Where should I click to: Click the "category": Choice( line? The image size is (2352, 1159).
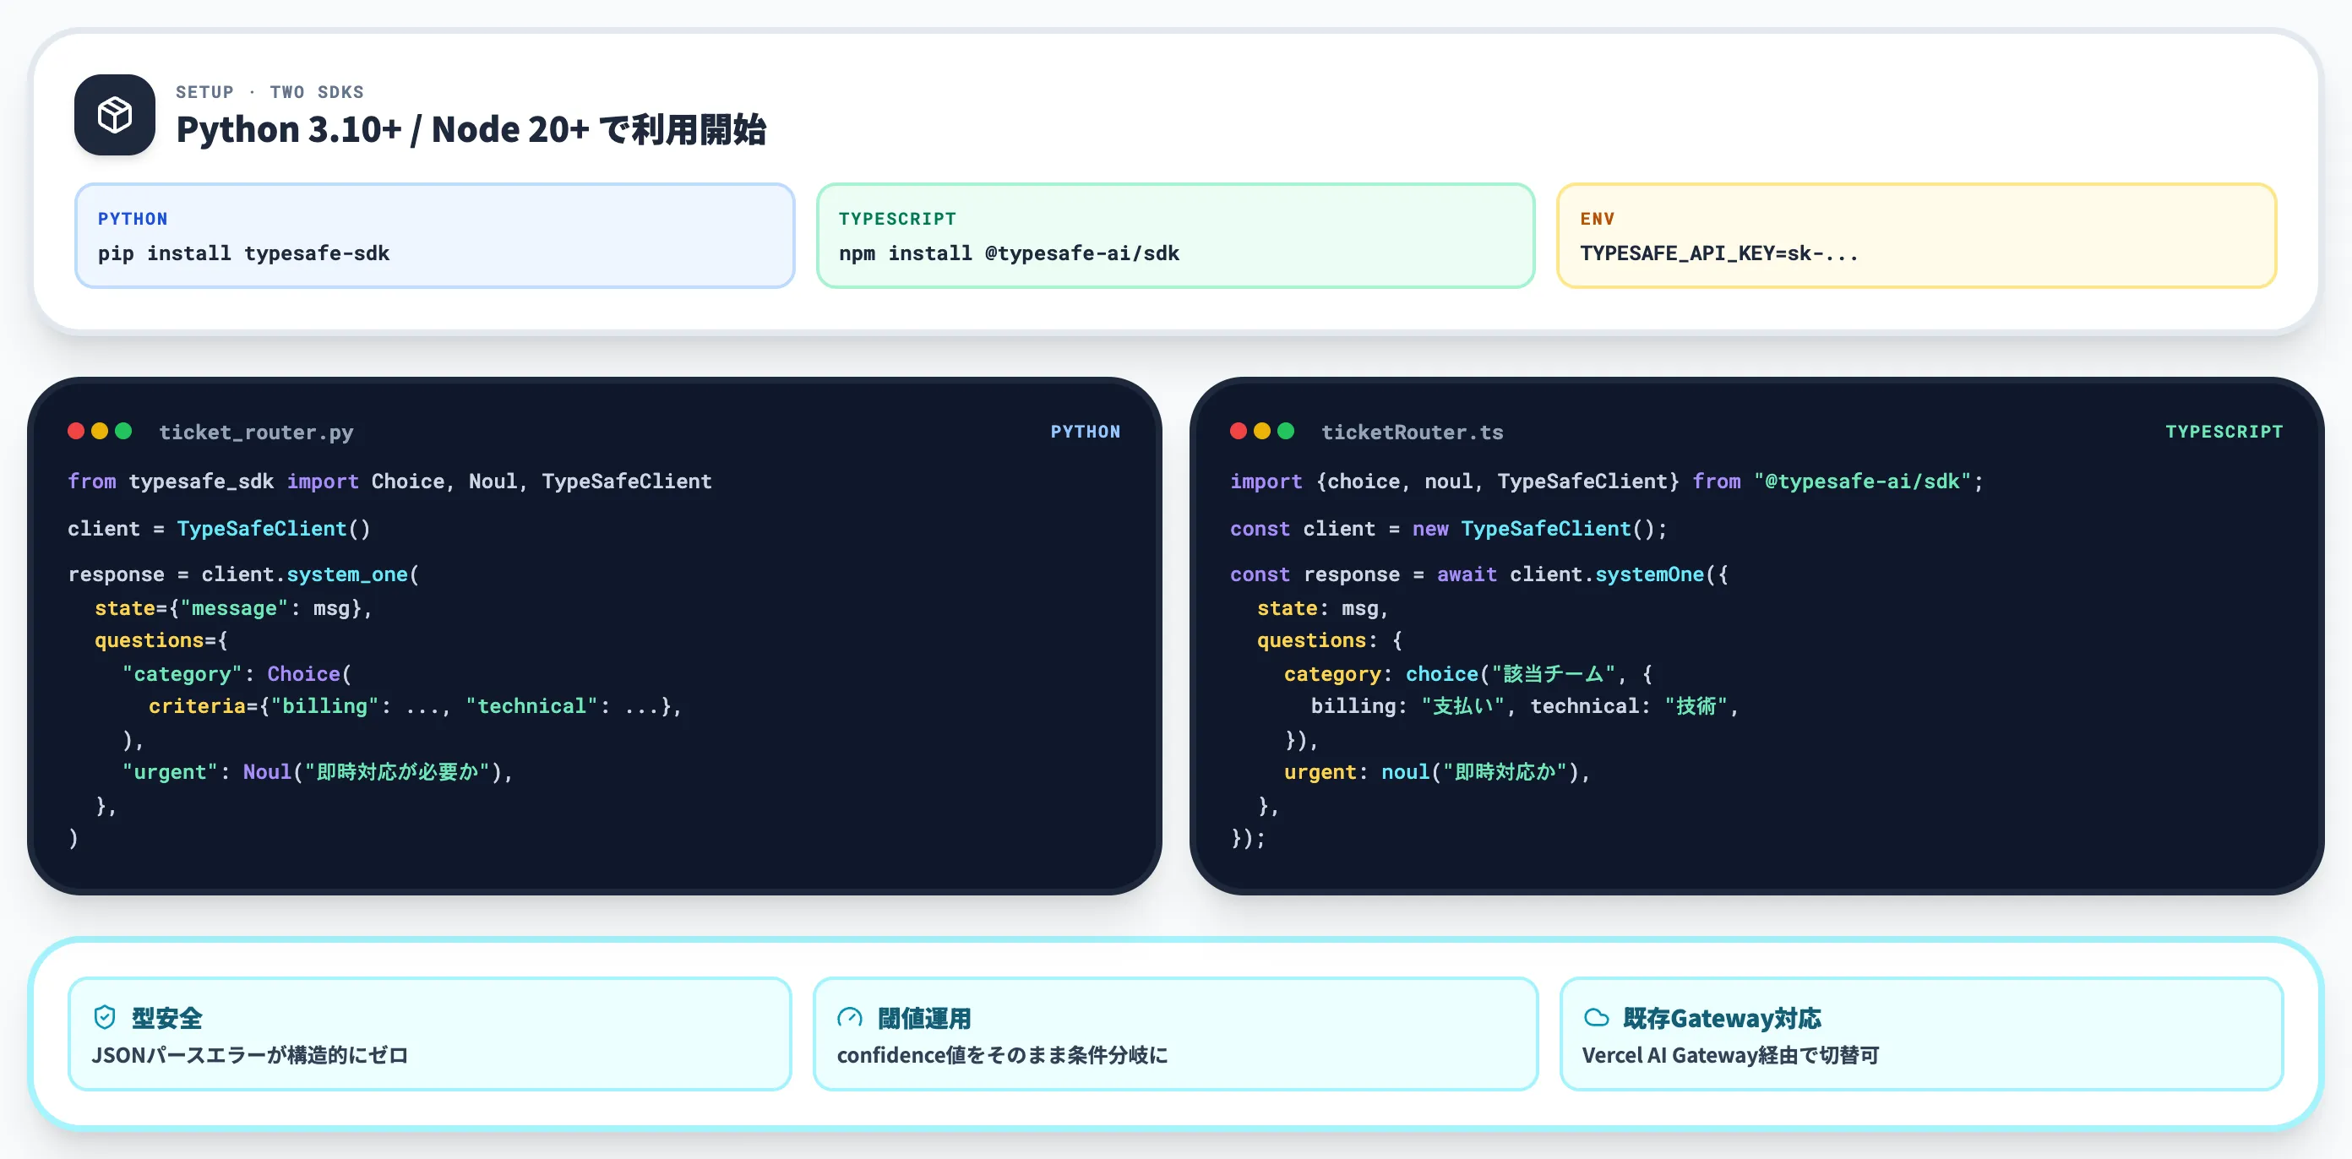pos(237,674)
